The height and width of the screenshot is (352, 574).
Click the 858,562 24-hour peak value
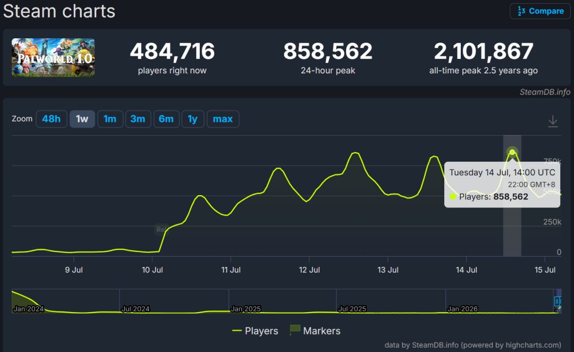pyautogui.click(x=327, y=51)
